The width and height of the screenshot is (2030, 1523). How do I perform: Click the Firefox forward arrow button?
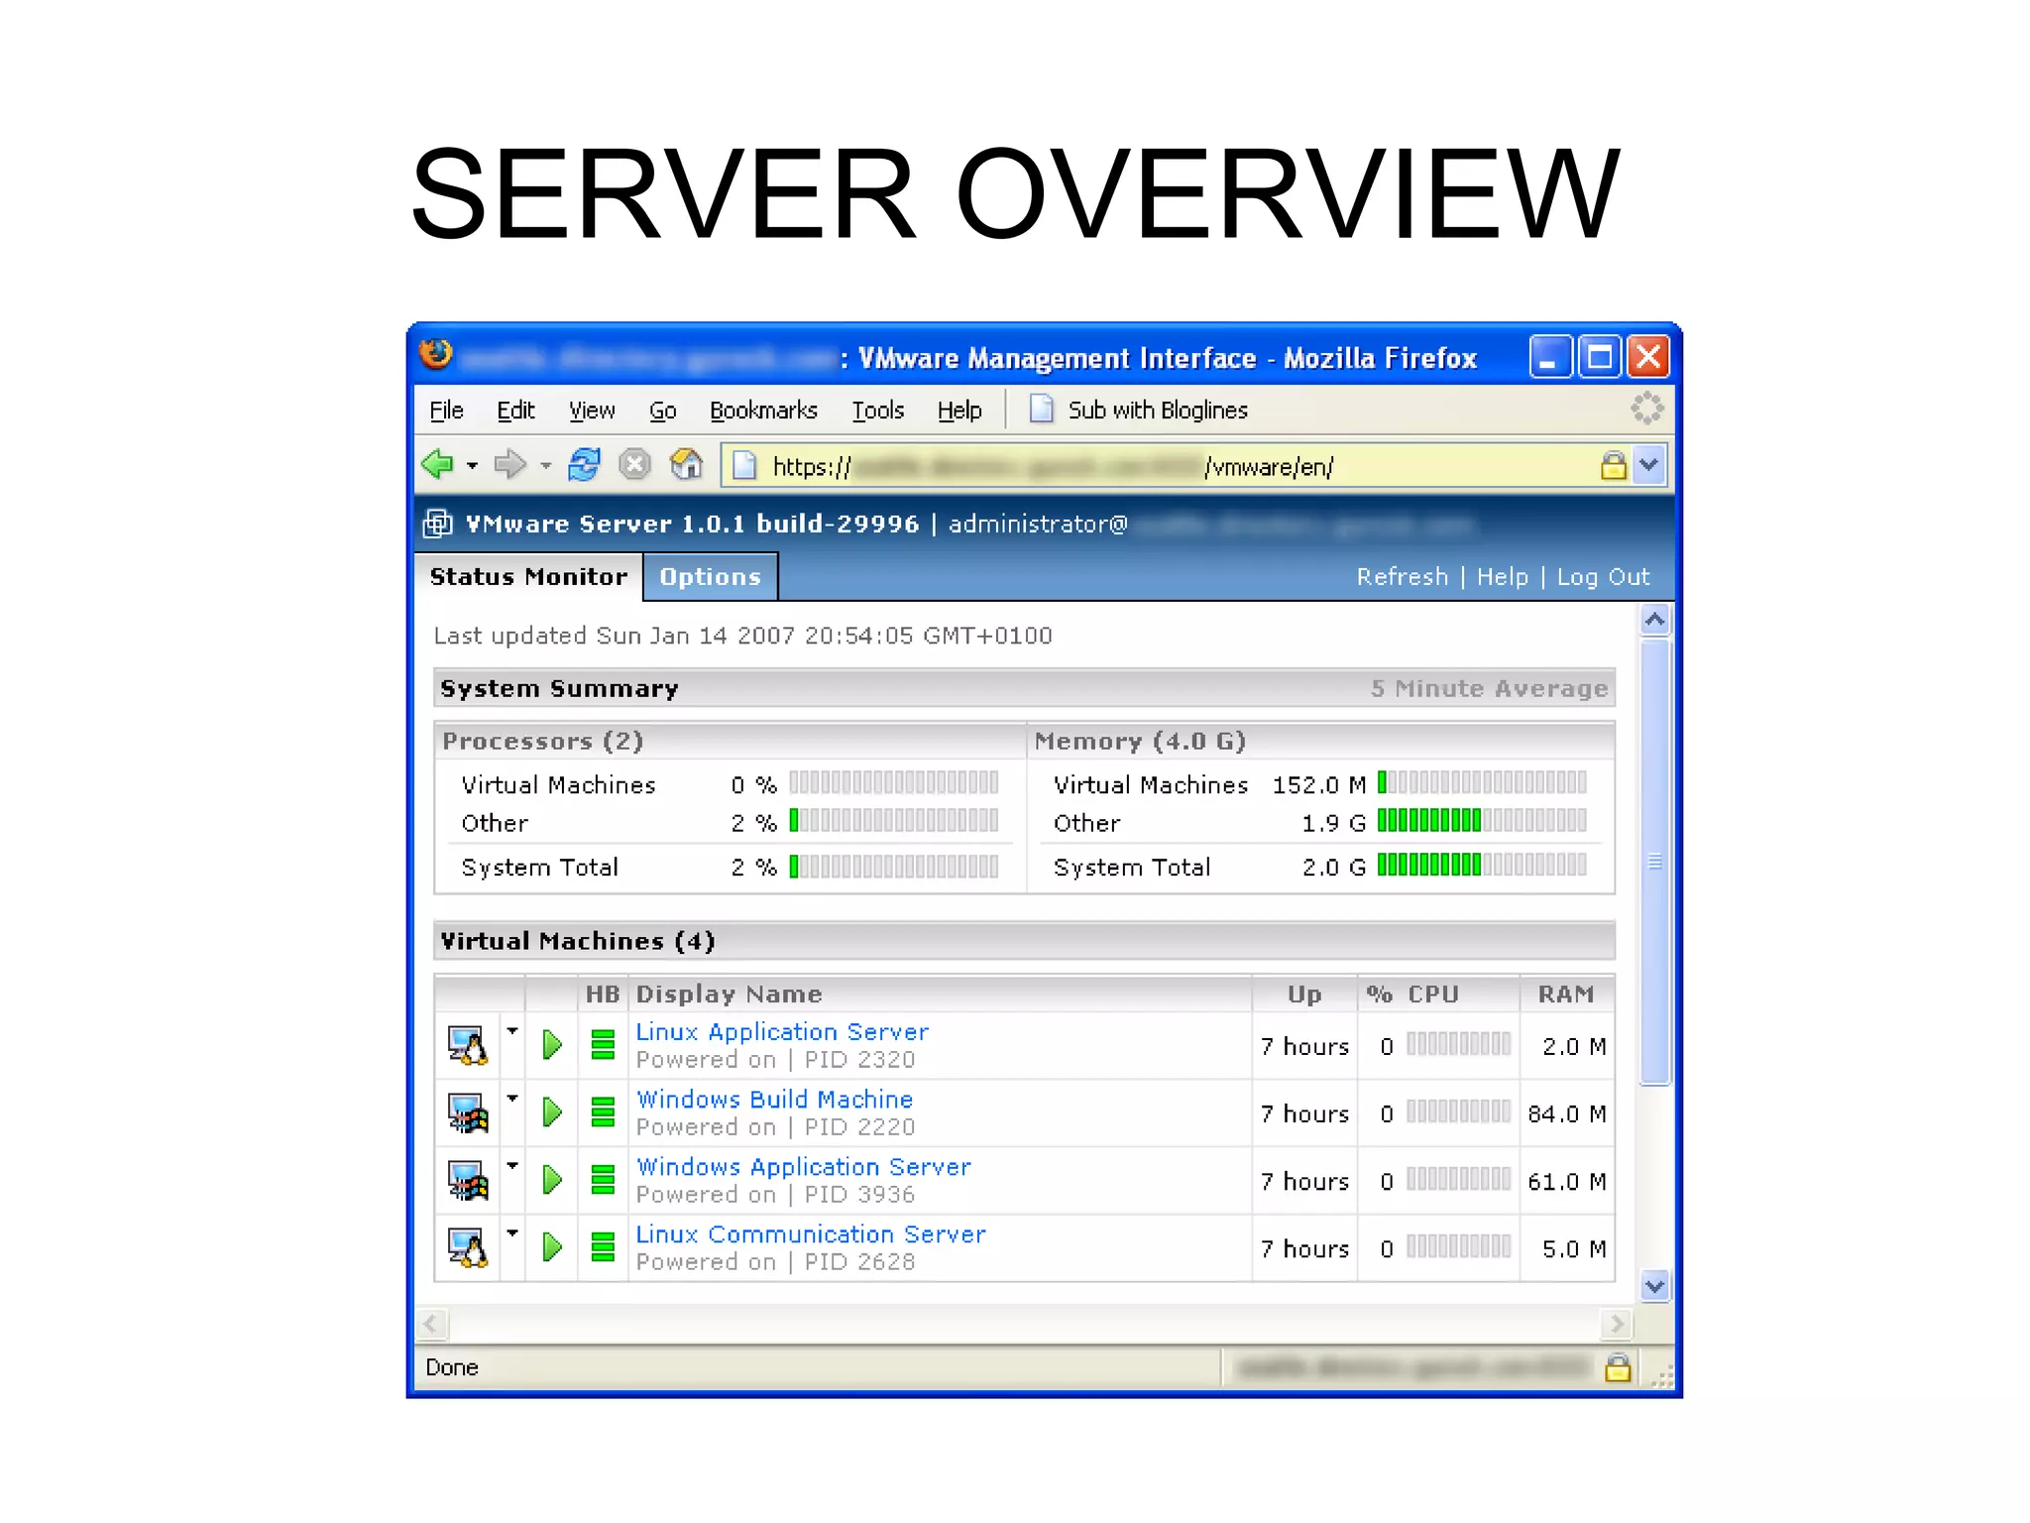click(x=509, y=464)
